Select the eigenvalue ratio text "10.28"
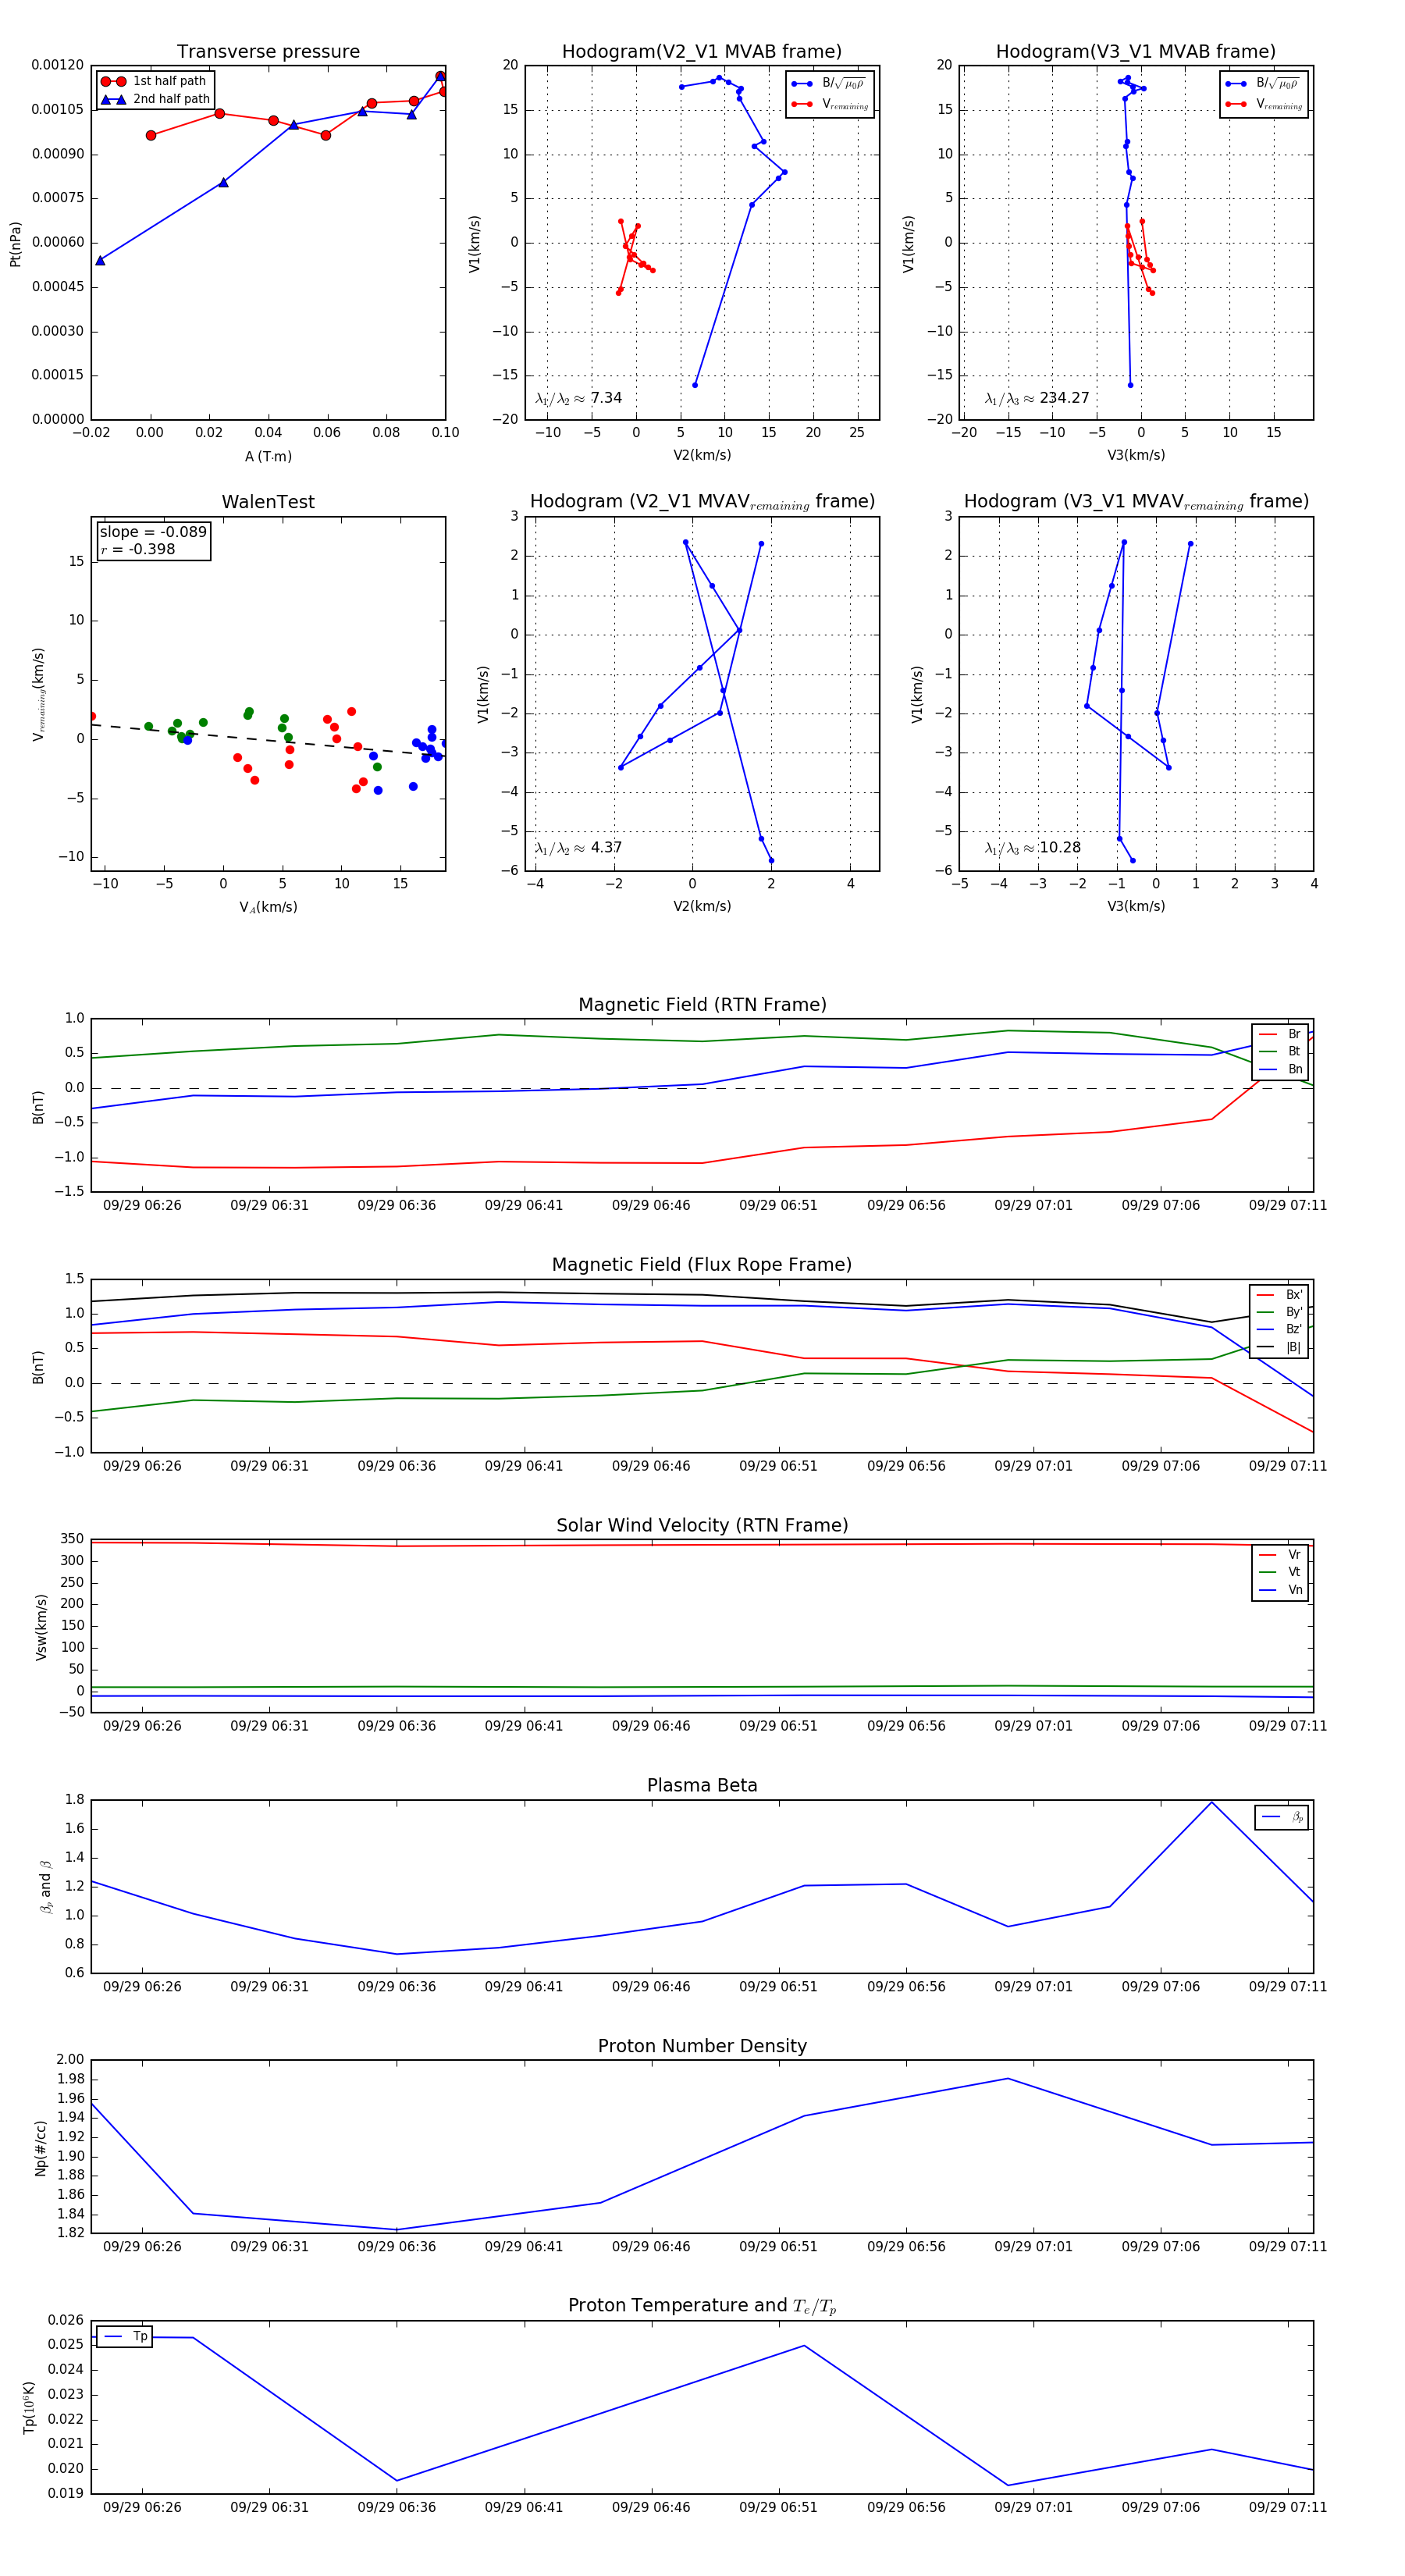Viewport: 1405px width, 2576px height. [1060, 848]
